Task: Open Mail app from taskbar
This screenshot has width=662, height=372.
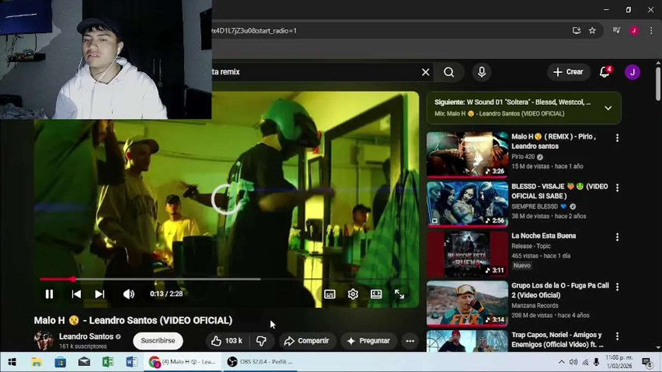Action: [x=84, y=362]
